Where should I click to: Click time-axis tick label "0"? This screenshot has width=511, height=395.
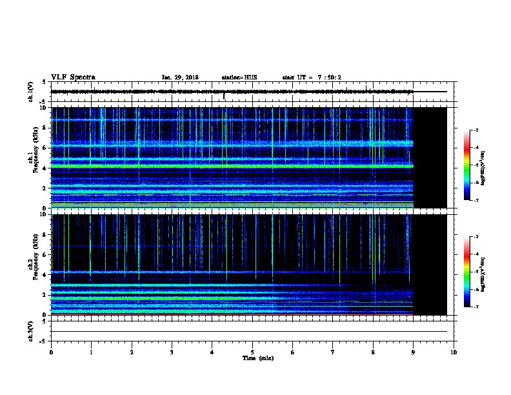(x=51, y=352)
